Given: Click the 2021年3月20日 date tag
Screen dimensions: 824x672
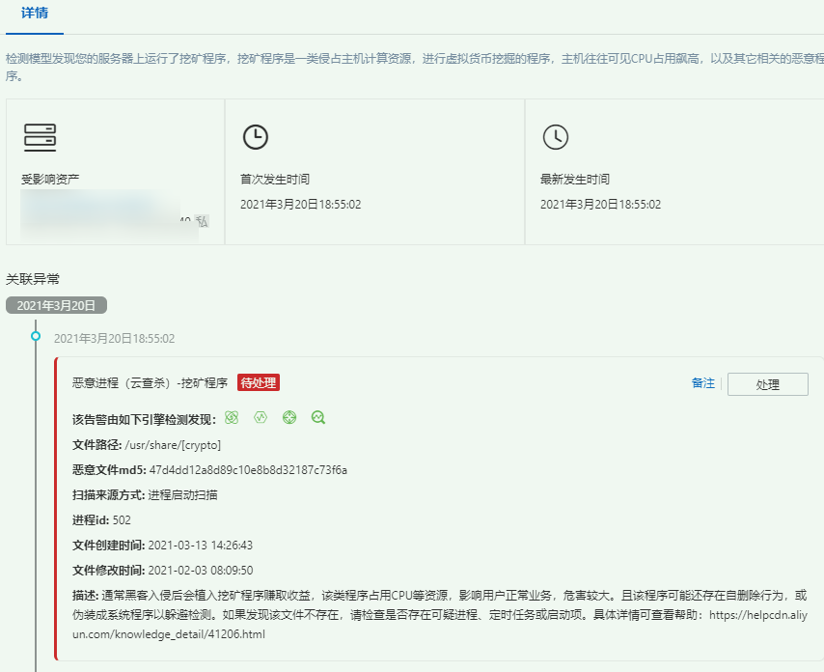Looking at the screenshot, I should (59, 303).
